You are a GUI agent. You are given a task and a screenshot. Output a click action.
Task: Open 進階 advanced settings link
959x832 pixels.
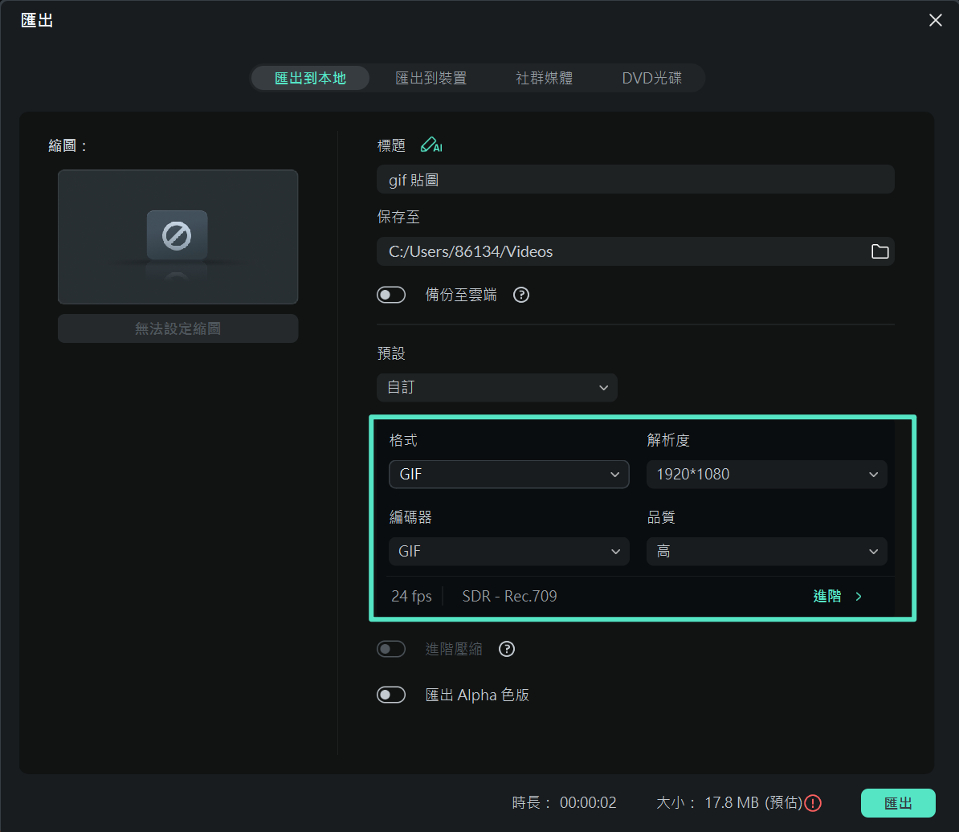click(837, 596)
